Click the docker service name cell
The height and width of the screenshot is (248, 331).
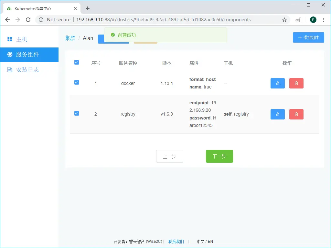click(128, 83)
